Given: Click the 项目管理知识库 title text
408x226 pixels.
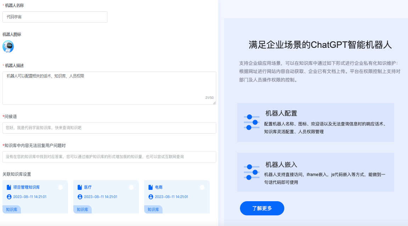Looking at the screenshot, I should click(27, 187).
